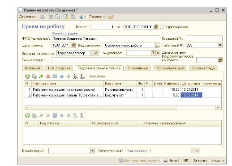The height and width of the screenshot is (166, 232).
Task: Open Доп печатные формы dropdown
Action: click(x=139, y=160)
